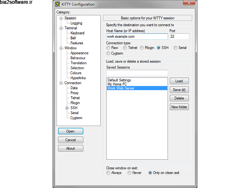Open the Colours settings category
The image size is (250, 188).
(x=76, y=73)
